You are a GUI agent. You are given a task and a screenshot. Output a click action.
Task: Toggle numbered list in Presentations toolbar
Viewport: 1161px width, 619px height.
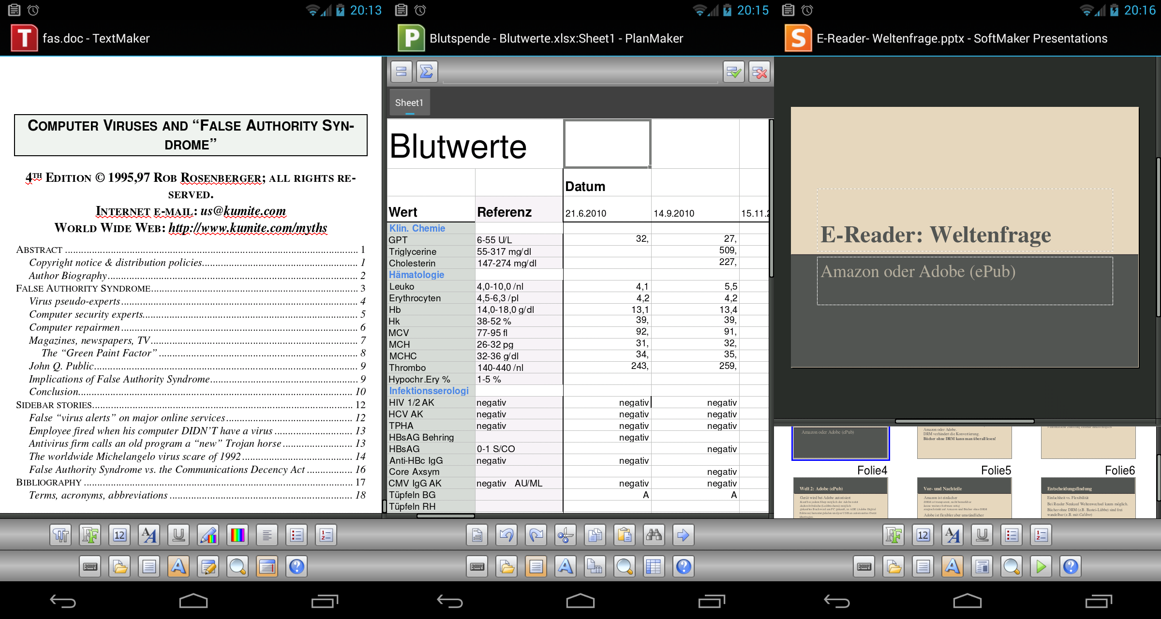(x=1041, y=535)
